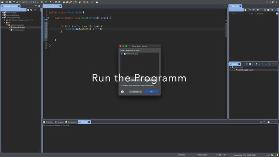The image size is (279, 157).
Task: Click the New Task icon in Task List
Action: pos(245,10)
